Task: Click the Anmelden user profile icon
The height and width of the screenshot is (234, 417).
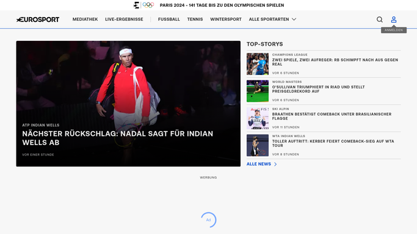Action: pos(394,19)
